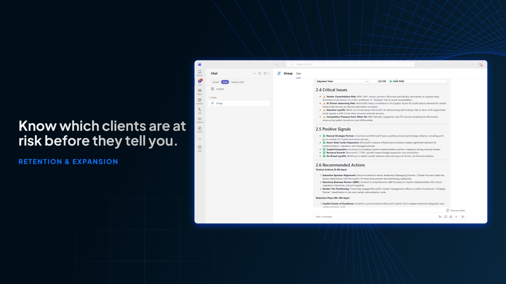Click the Copilot Center of Excellence item
The height and width of the screenshot is (284, 506).
point(338,204)
